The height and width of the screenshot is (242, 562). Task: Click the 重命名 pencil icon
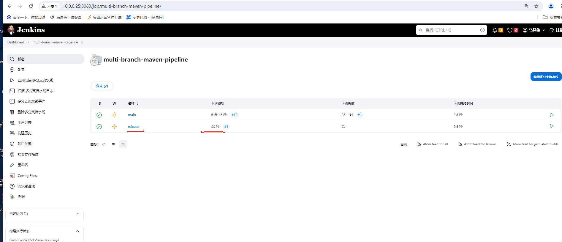12,165
